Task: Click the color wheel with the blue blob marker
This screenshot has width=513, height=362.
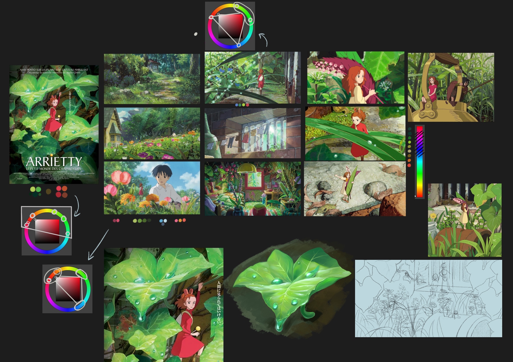Action: click(x=68, y=289)
